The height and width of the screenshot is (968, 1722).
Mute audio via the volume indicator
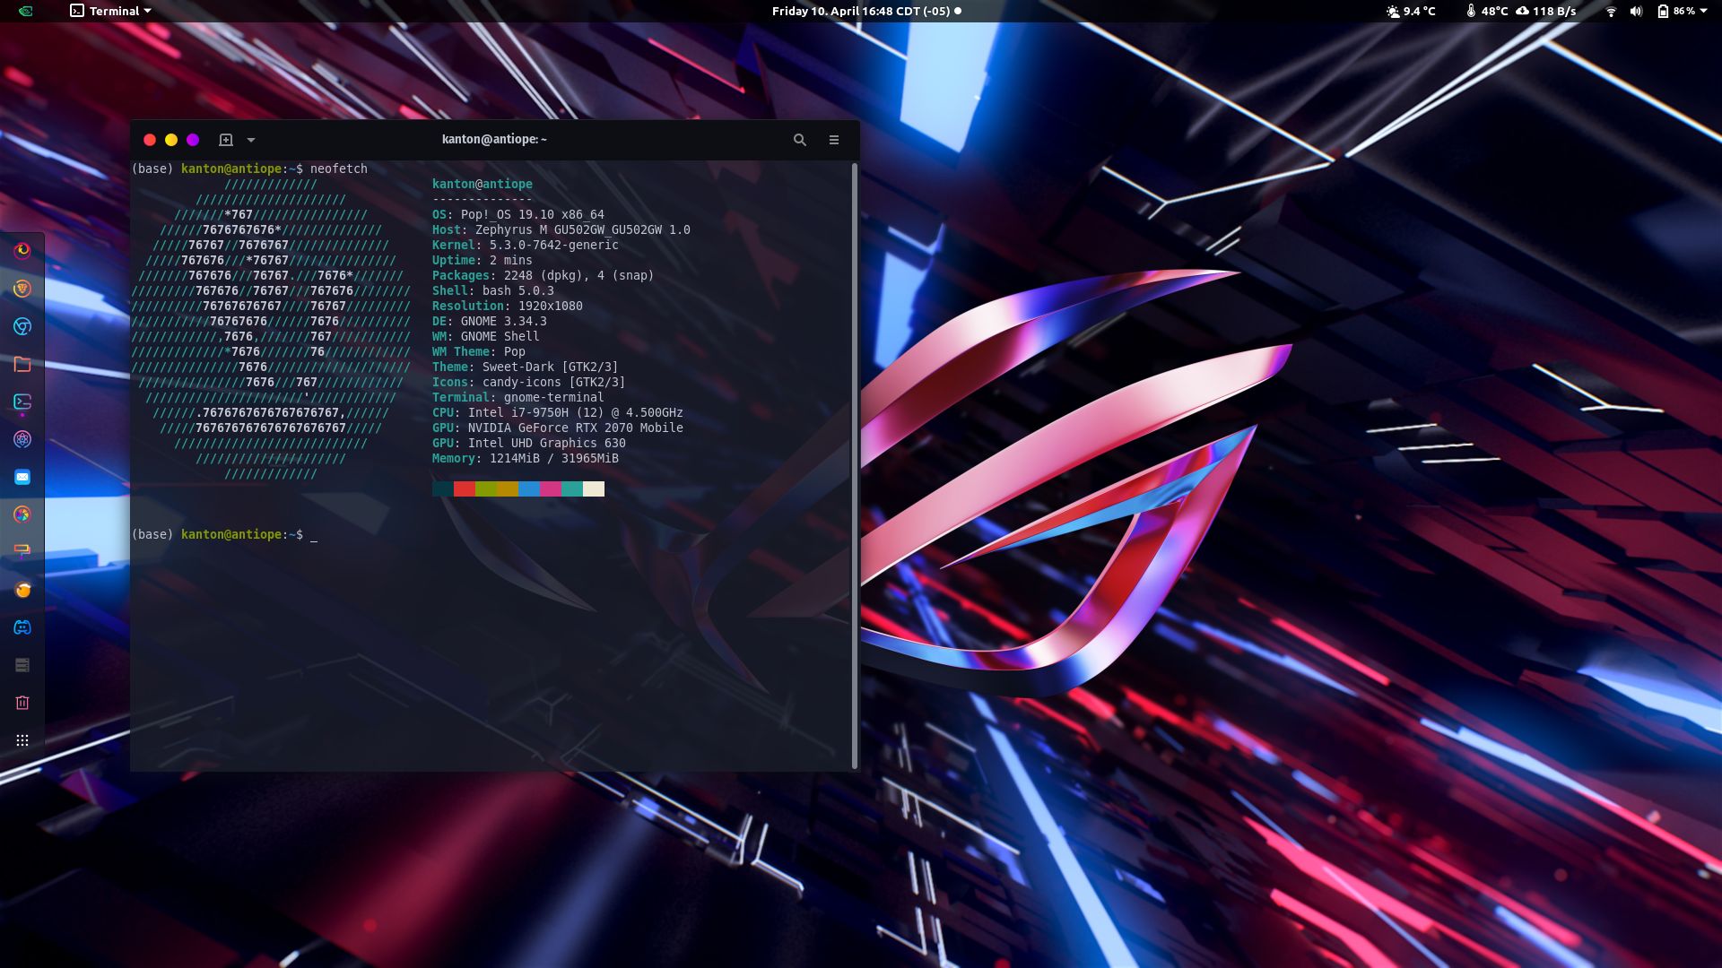pos(1636,12)
